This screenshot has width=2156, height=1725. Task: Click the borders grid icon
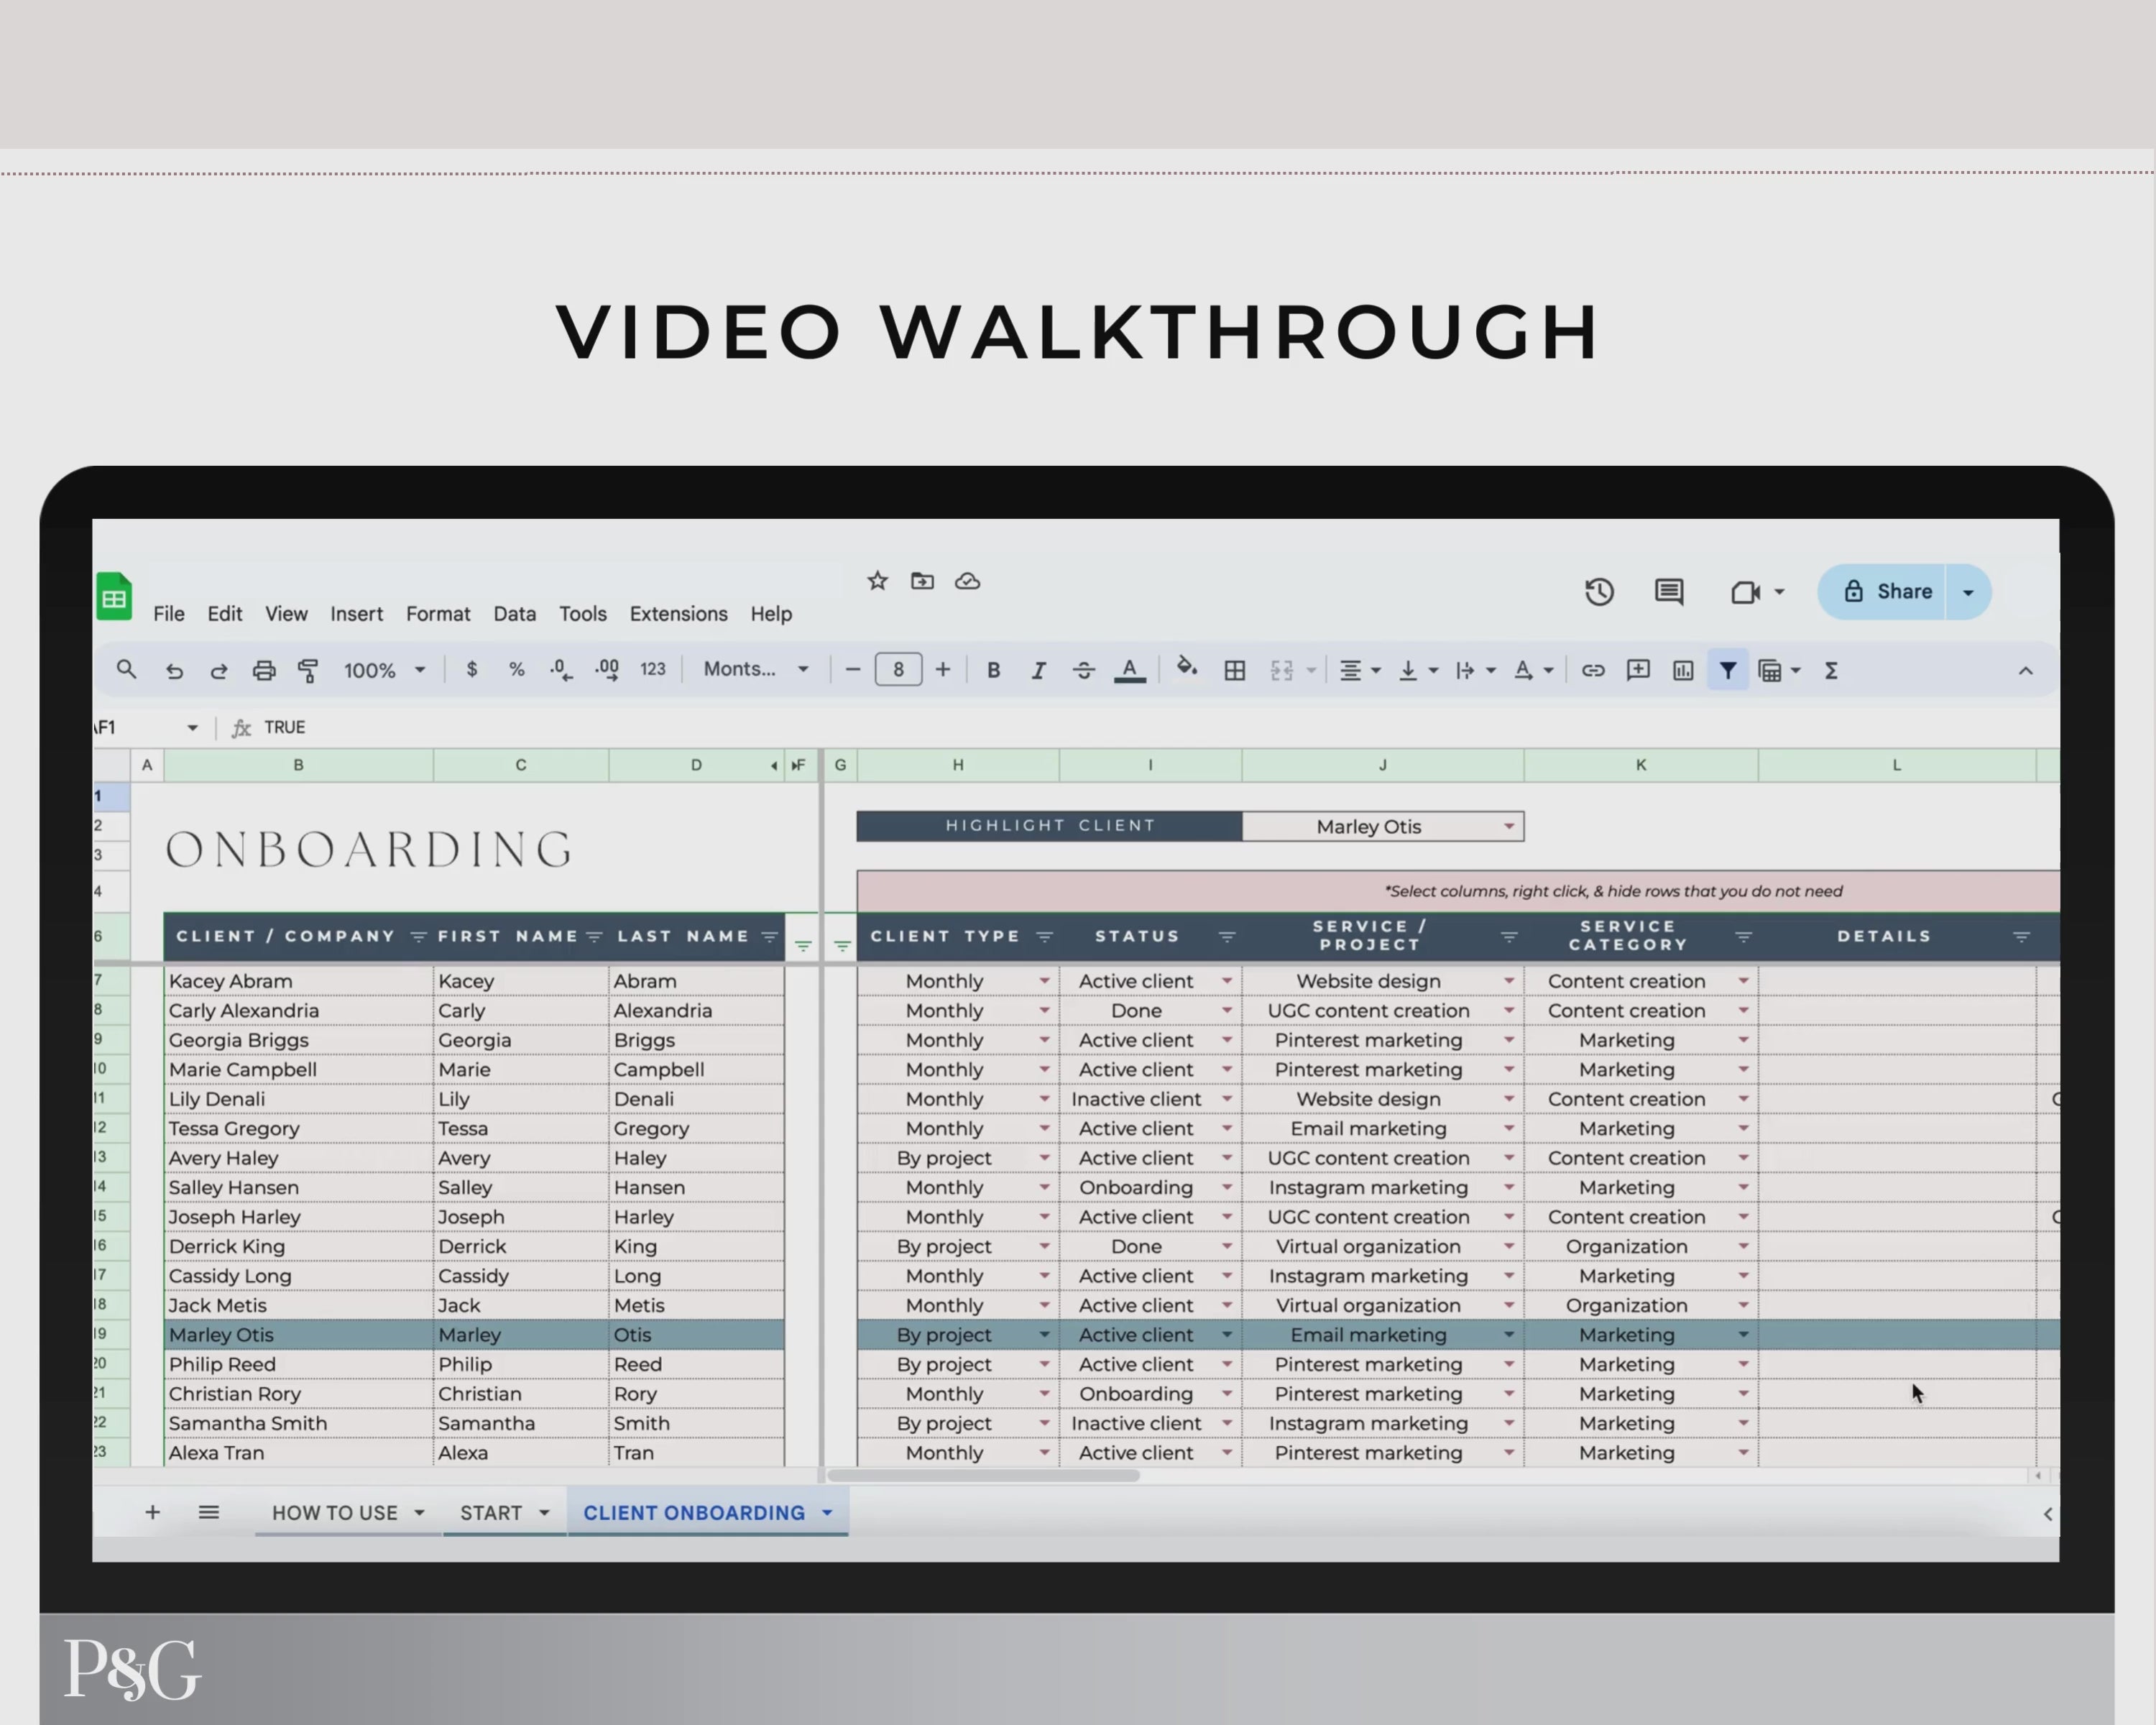(1234, 670)
